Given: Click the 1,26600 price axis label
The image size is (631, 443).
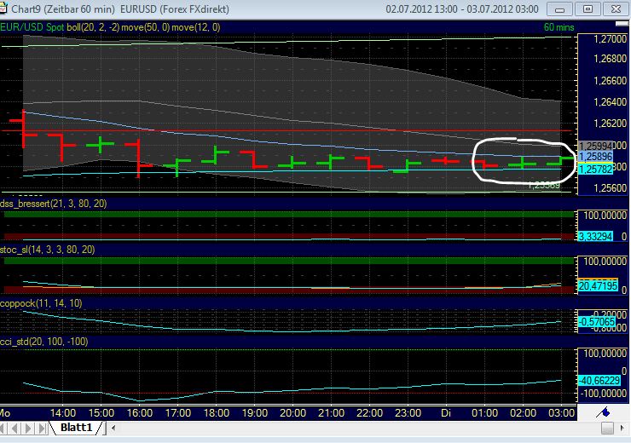Looking at the screenshot, I should (x=610, y=80).
